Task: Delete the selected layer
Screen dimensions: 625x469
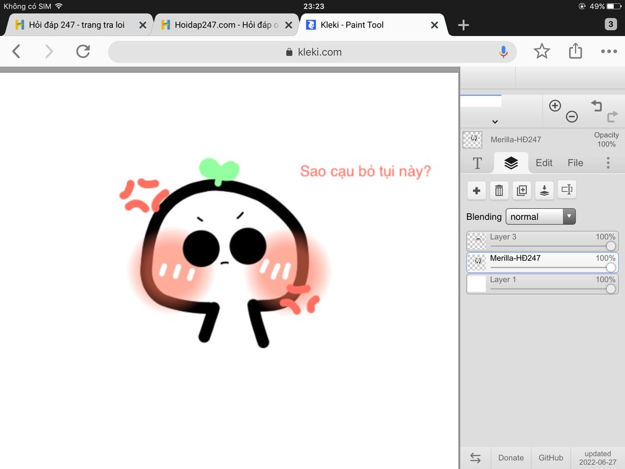Action: point(499,191)
